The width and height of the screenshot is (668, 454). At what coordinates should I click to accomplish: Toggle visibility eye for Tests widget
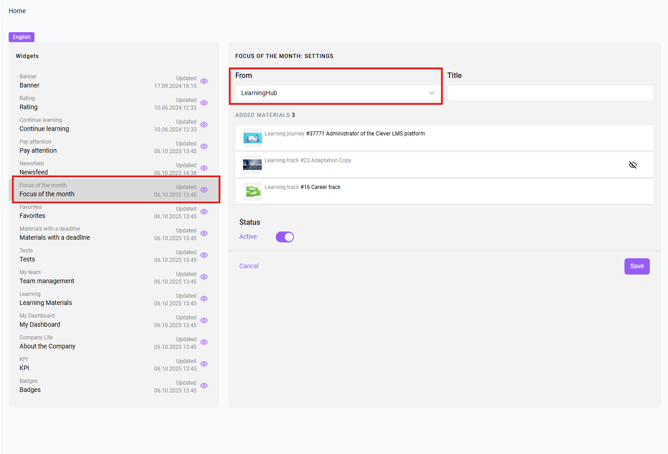point(204,255)
